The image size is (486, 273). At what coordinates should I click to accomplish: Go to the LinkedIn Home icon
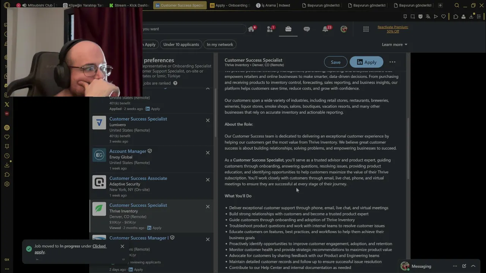(251, 29)
